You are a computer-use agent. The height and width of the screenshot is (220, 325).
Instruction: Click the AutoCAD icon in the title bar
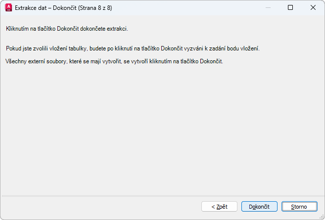coord(8,7)
